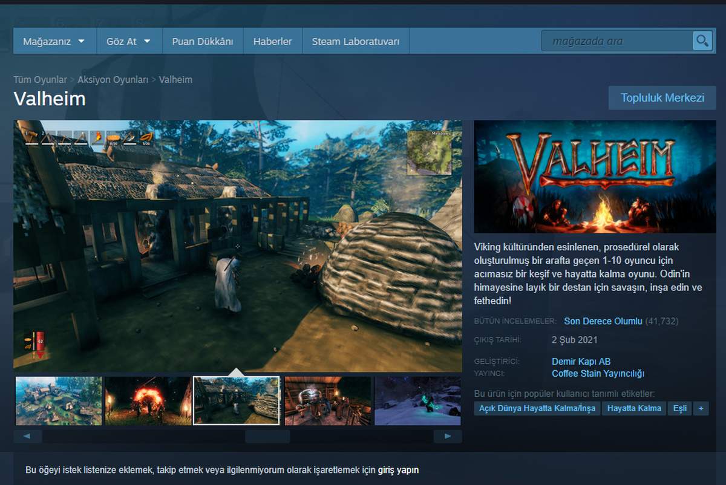The width and height of the screenshot is (726, 485).
Task: Select the Eşli tag
Action: (x=680, y=408)
